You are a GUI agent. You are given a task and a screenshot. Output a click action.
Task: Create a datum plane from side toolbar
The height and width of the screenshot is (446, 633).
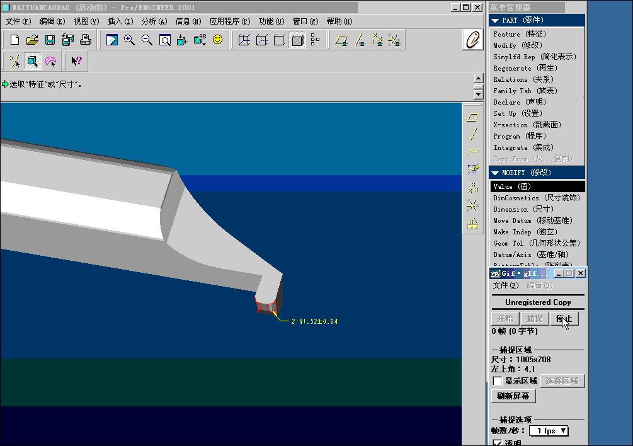click(x=473, y=117)
